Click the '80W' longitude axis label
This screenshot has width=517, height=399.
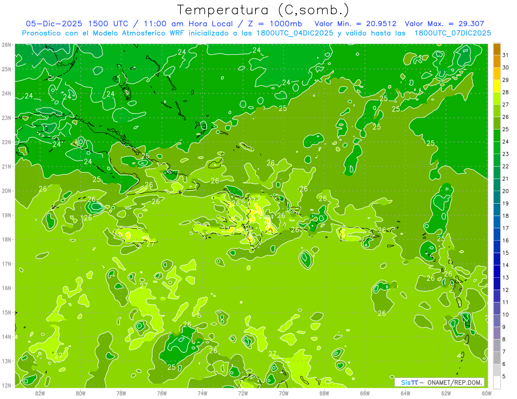[x=80, y=393]
